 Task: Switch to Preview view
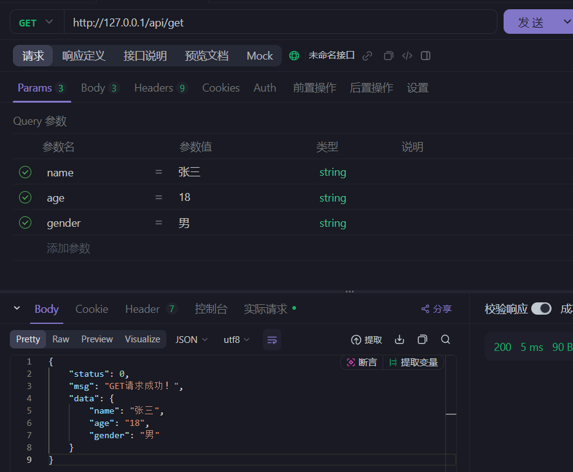click(x=97, y=339)
